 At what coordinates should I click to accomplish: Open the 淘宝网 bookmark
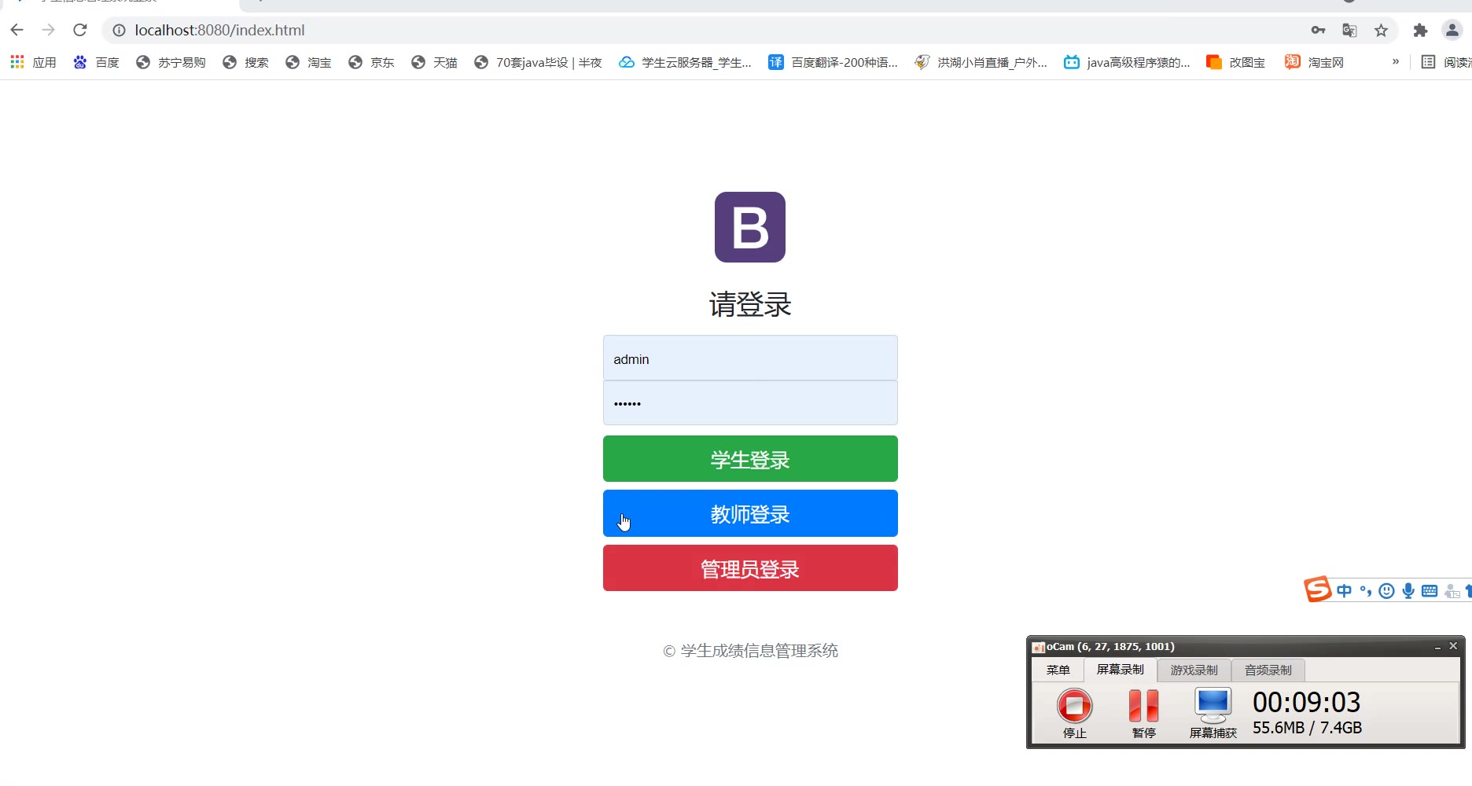click(1315, 62)
